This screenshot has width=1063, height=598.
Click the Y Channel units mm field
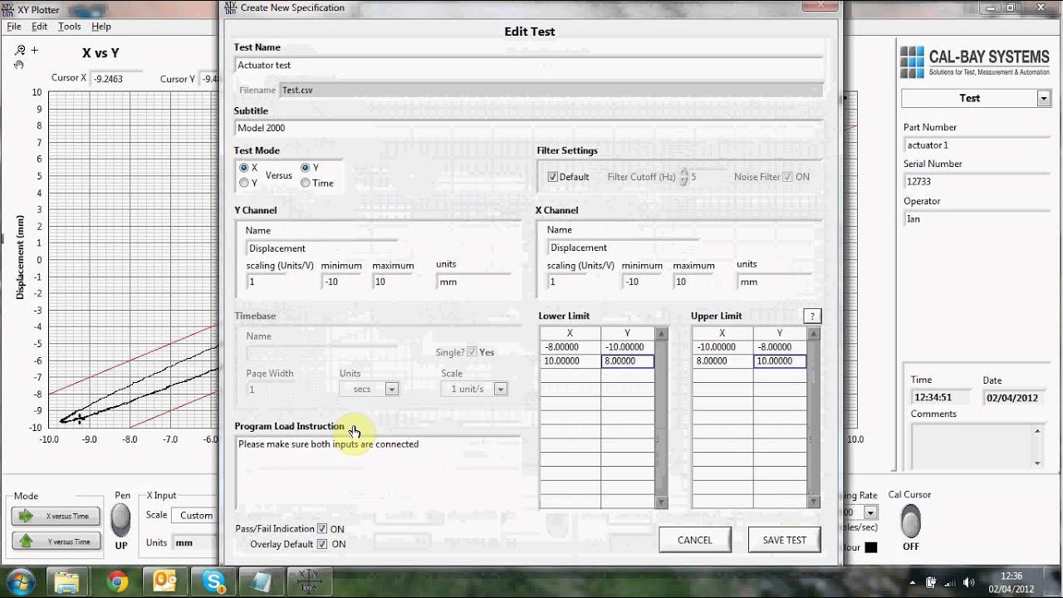[473, 282]
